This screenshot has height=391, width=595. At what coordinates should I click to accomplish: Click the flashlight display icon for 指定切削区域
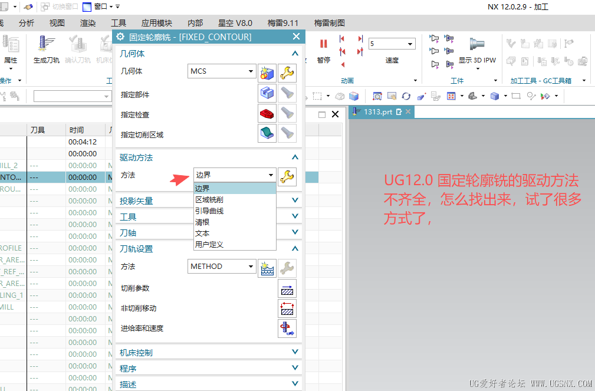[287, 133]
